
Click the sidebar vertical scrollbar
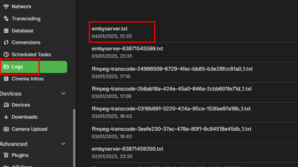(74, 138)
